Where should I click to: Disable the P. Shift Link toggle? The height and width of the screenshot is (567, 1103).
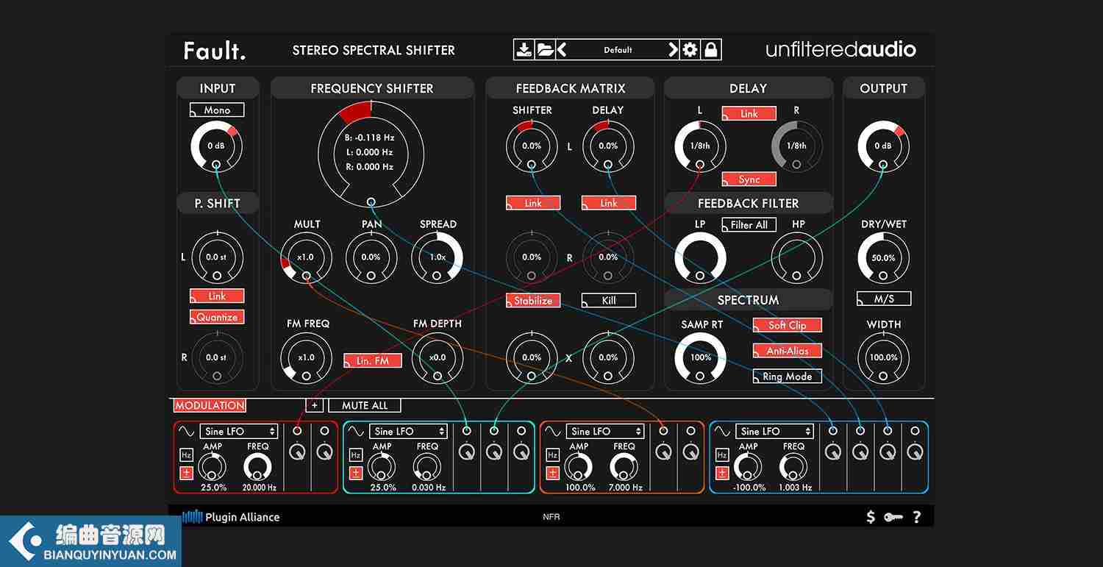click(x=217, y=296)
